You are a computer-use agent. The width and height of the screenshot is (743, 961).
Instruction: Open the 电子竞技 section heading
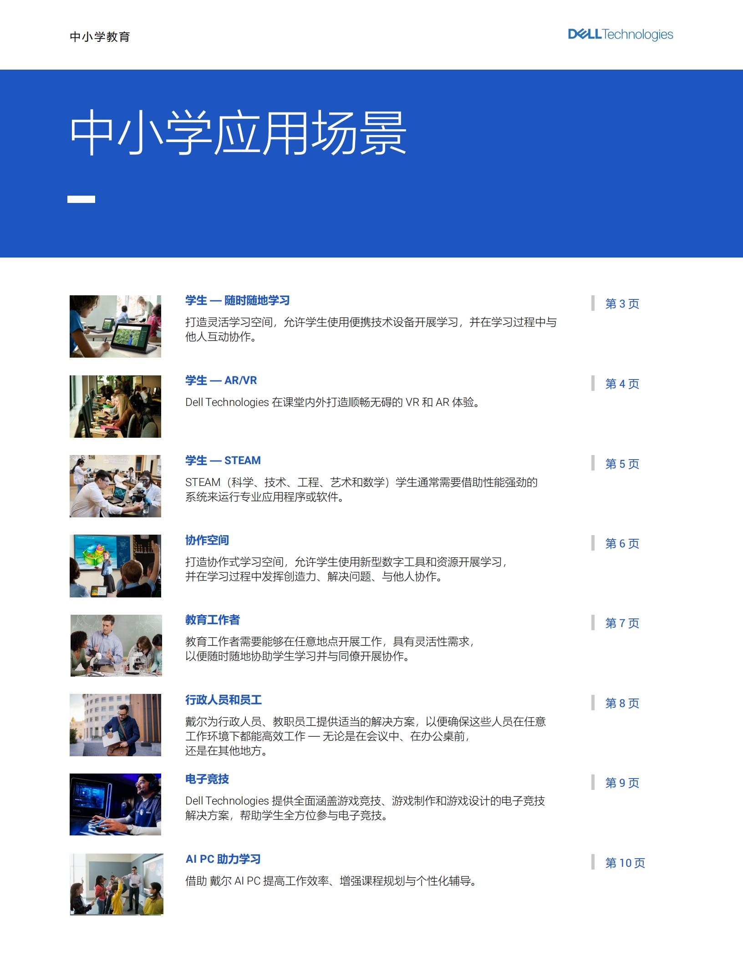tap(207, 779)
